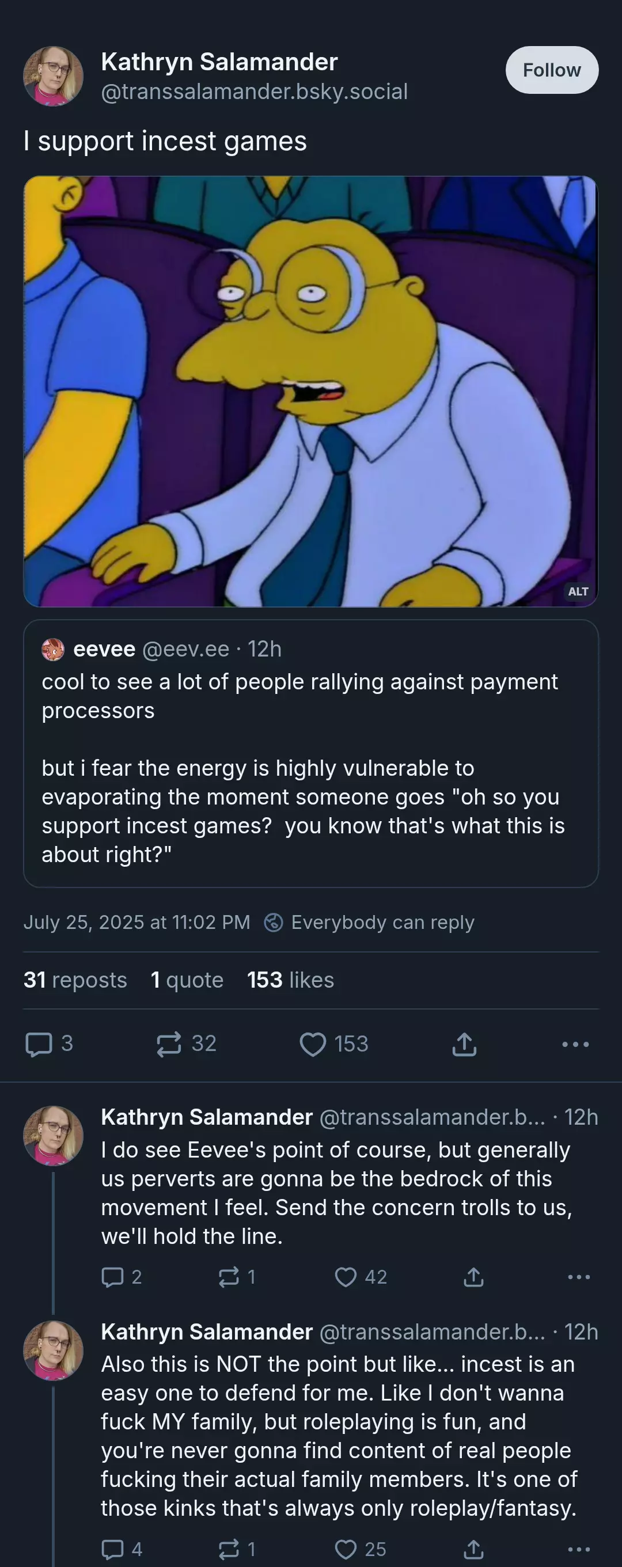View the 153 likes list
This screenshot has width=622, height=1567.
pos(290,980)
